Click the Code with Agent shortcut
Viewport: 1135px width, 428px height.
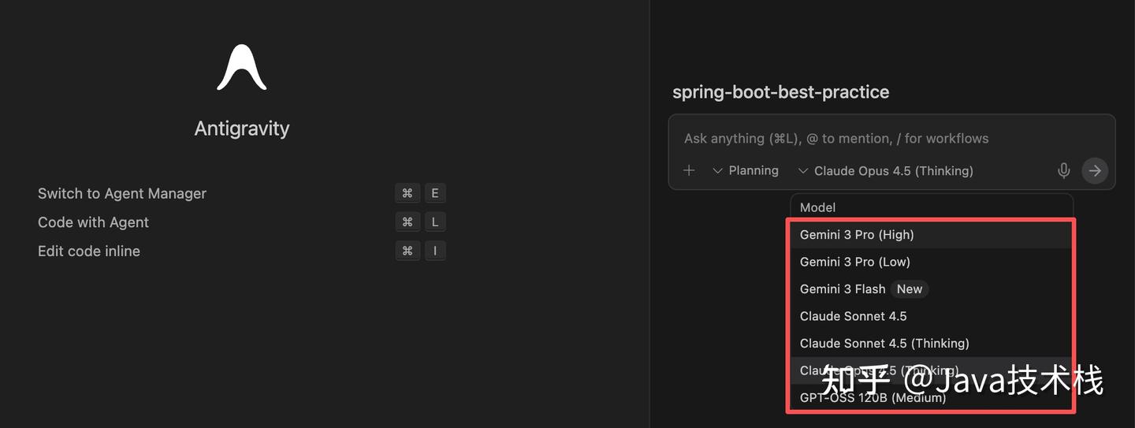[x=93, y=222]
